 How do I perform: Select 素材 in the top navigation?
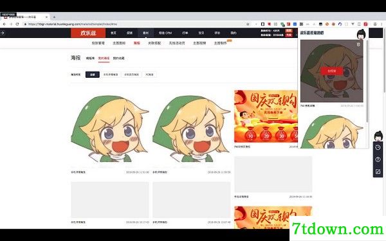(x=146, y=33)
